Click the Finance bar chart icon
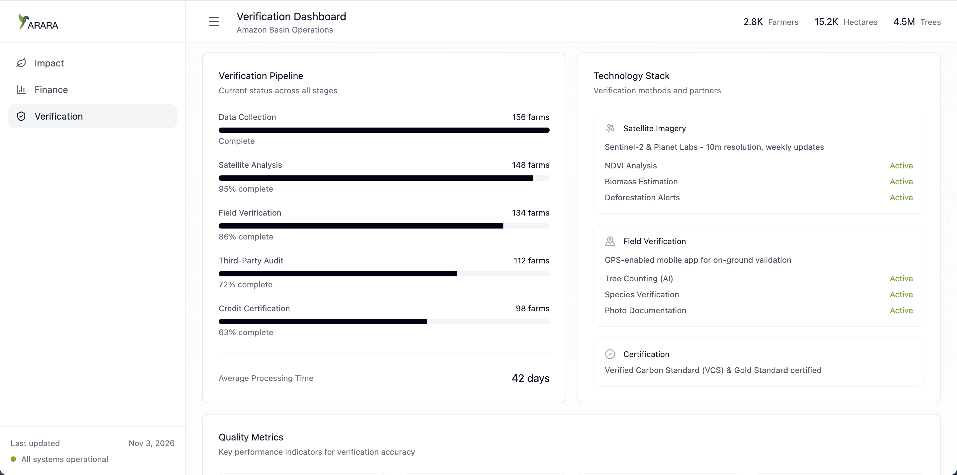 point(21,90)
